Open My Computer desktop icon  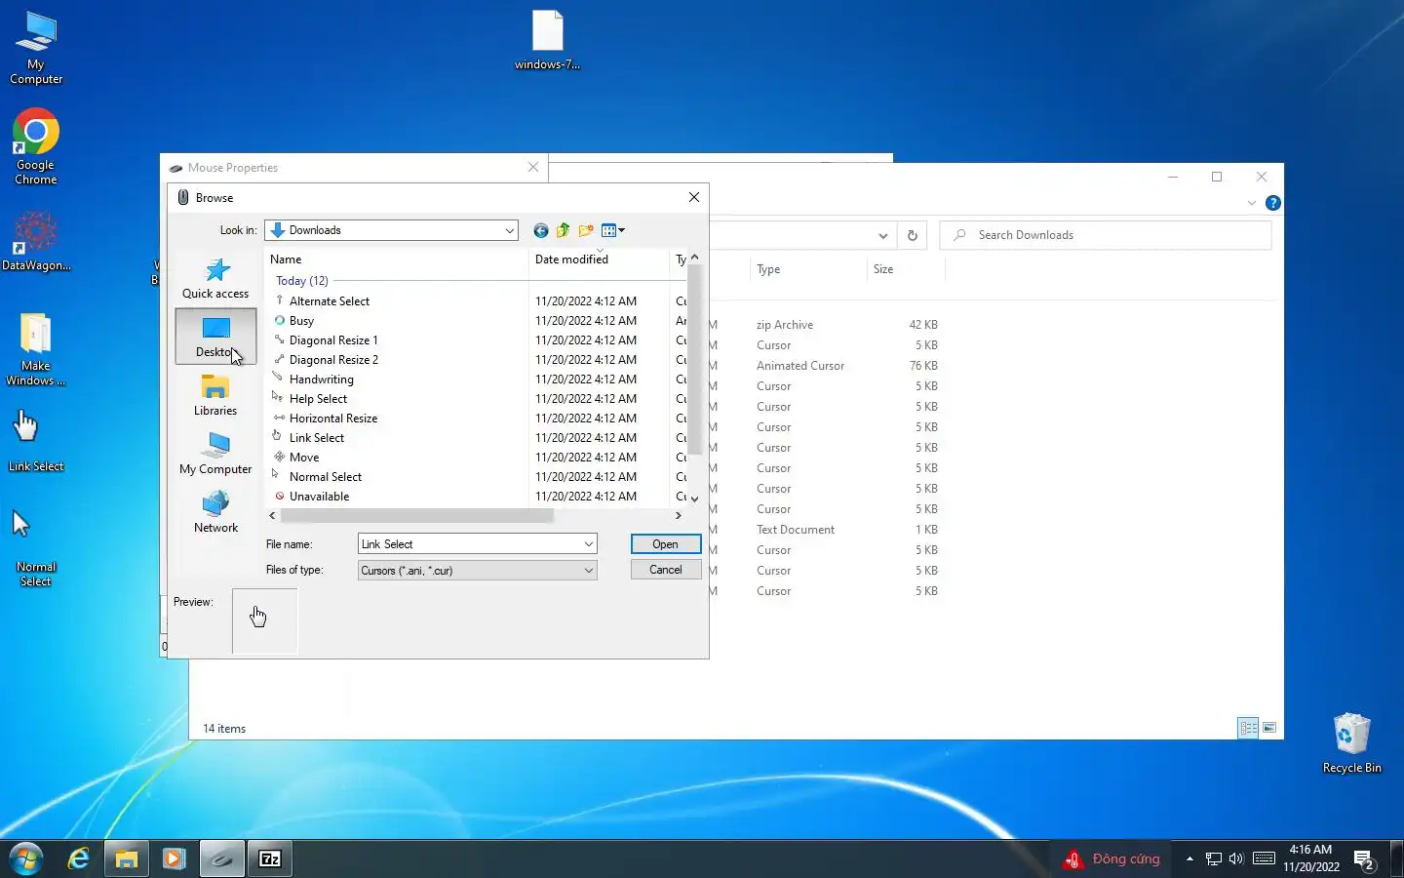[36, 48]
